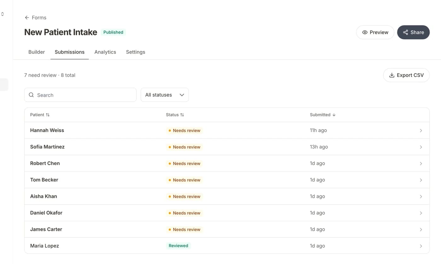441x264 pixels.
Task: Click the chevron on Maria Lopez row
Action: pyautogui.click(x=421, y=246)
